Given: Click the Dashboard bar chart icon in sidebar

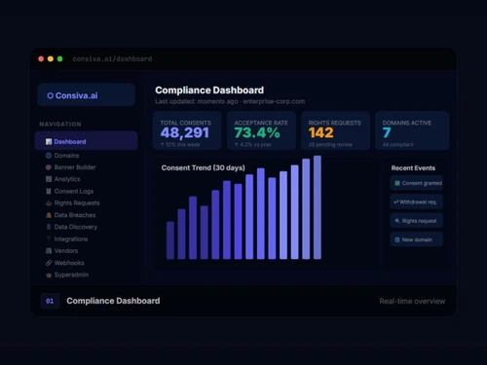Looking at the screenshot, I should (49, 142).
